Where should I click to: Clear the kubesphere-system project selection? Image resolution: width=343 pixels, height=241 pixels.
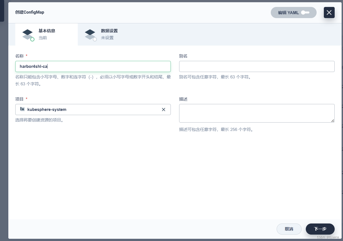tap(164, 110)
